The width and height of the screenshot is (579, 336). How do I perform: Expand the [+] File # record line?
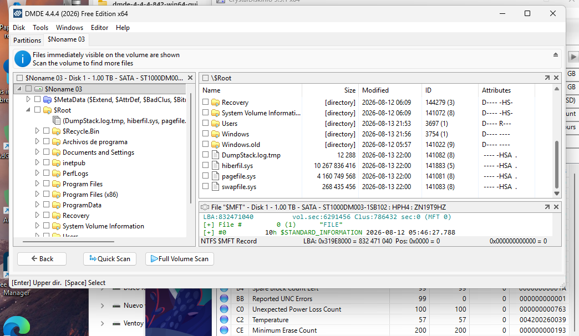[x=209, y=225]
